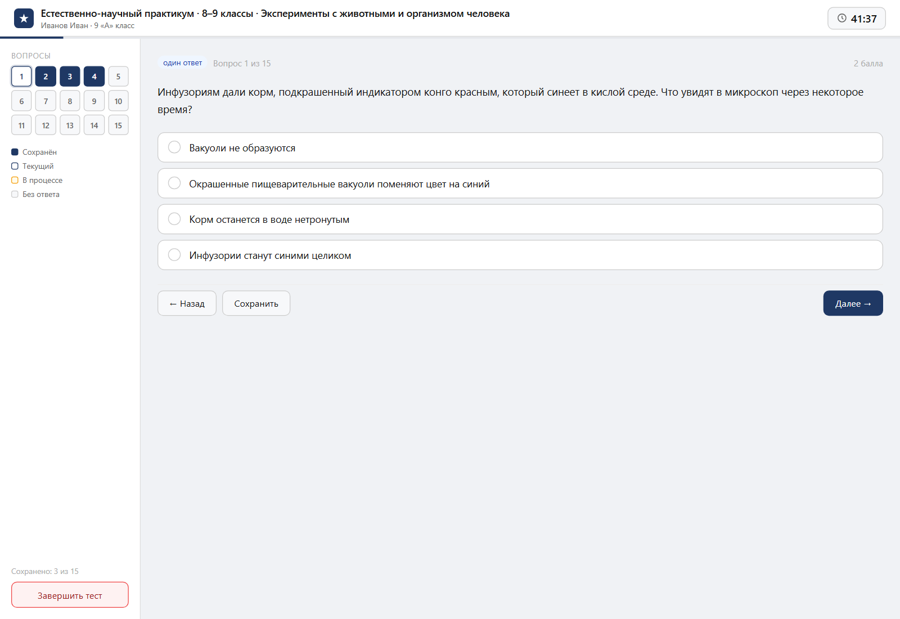Click the timer showing 41:37

click(x=857, y=19)
